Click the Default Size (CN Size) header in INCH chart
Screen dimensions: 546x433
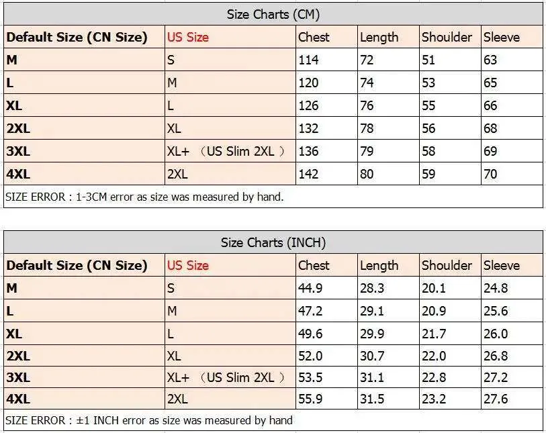point(77,266)
